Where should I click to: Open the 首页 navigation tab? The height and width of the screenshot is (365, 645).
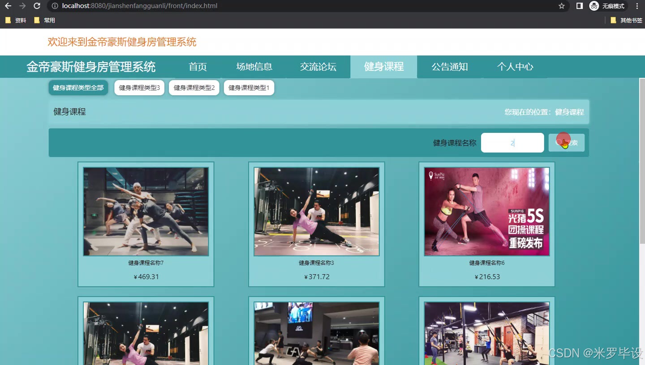(x=198, y=67)
